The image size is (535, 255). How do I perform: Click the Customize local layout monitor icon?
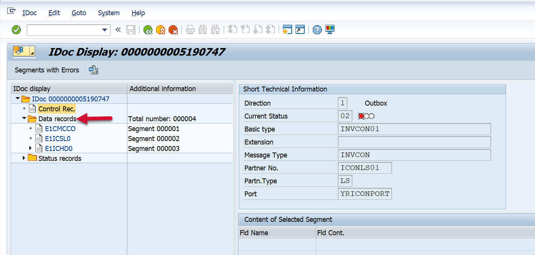(329, 30)
